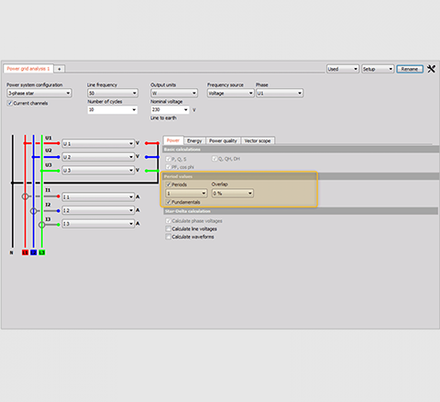Open the Setup dropdown

(378, 69)
